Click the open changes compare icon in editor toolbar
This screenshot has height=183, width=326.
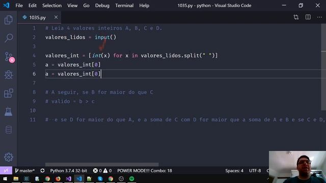pos(296,17)
